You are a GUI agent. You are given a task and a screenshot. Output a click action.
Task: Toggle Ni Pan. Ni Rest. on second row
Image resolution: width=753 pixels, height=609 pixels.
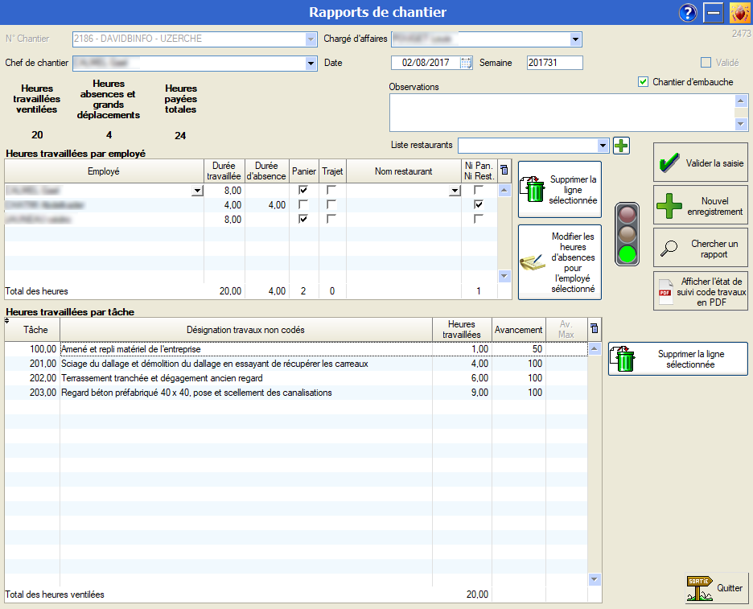coord(479,205)
